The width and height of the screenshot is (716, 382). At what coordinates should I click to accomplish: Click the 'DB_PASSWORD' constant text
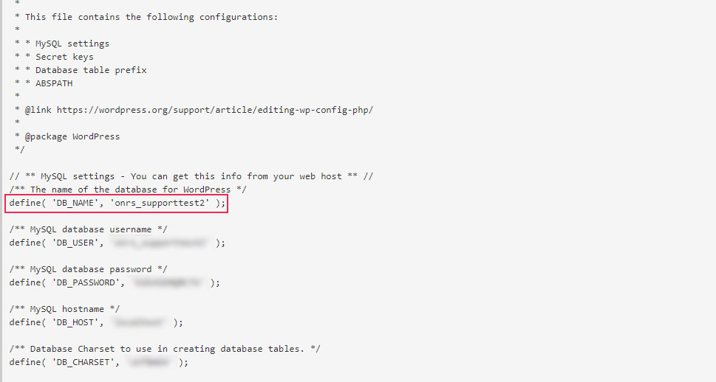tap(86, 282)
